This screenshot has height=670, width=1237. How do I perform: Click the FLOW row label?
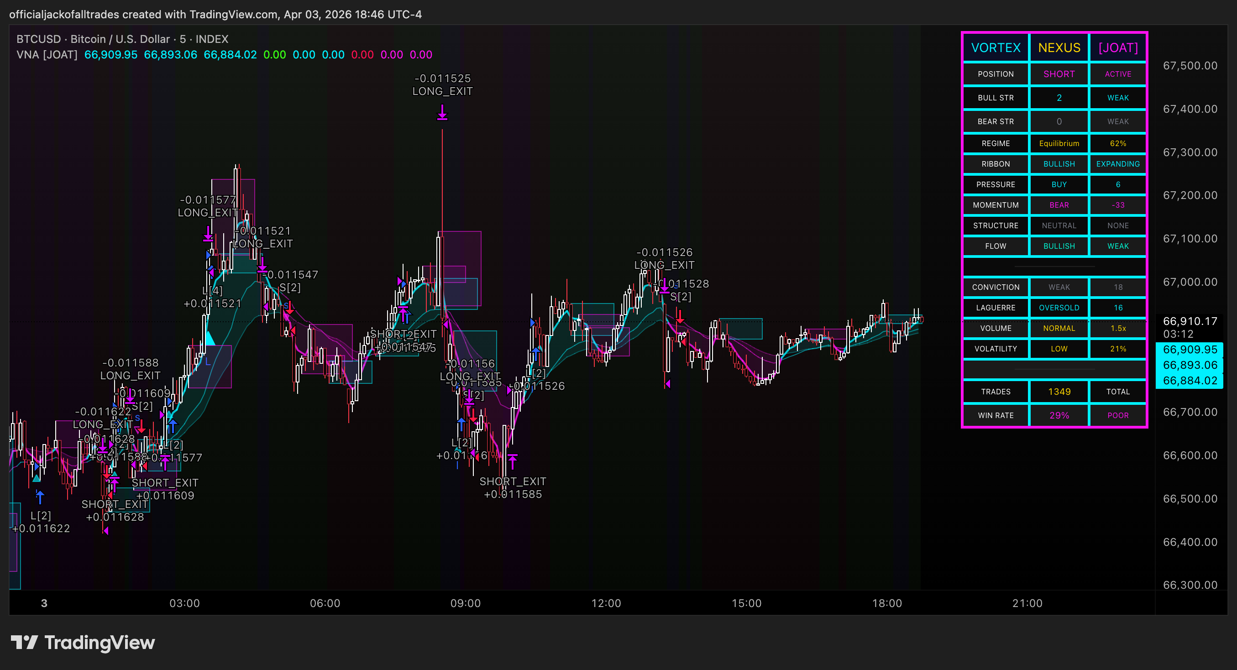tap(996, 246)
